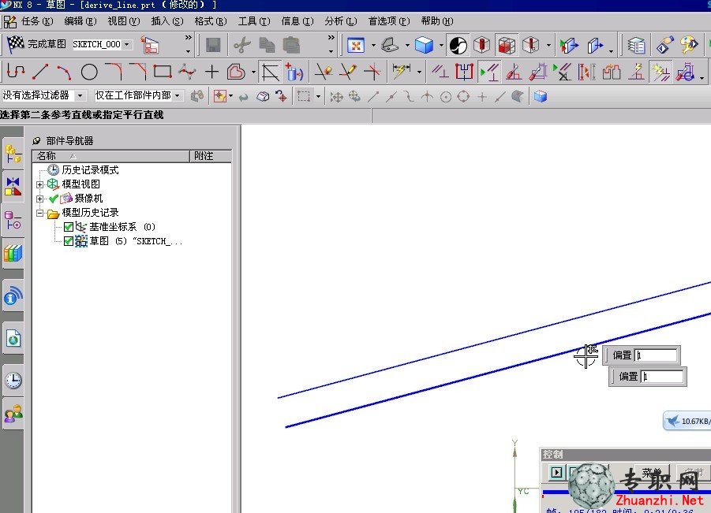
Task: Select the Fillet tool
Action: 114,72
